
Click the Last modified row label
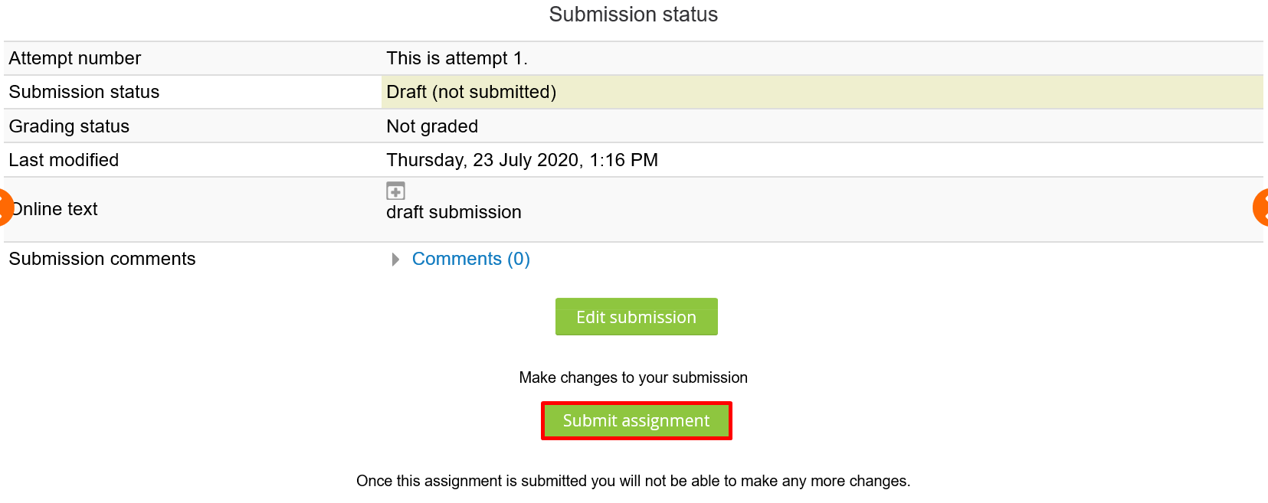64,160
